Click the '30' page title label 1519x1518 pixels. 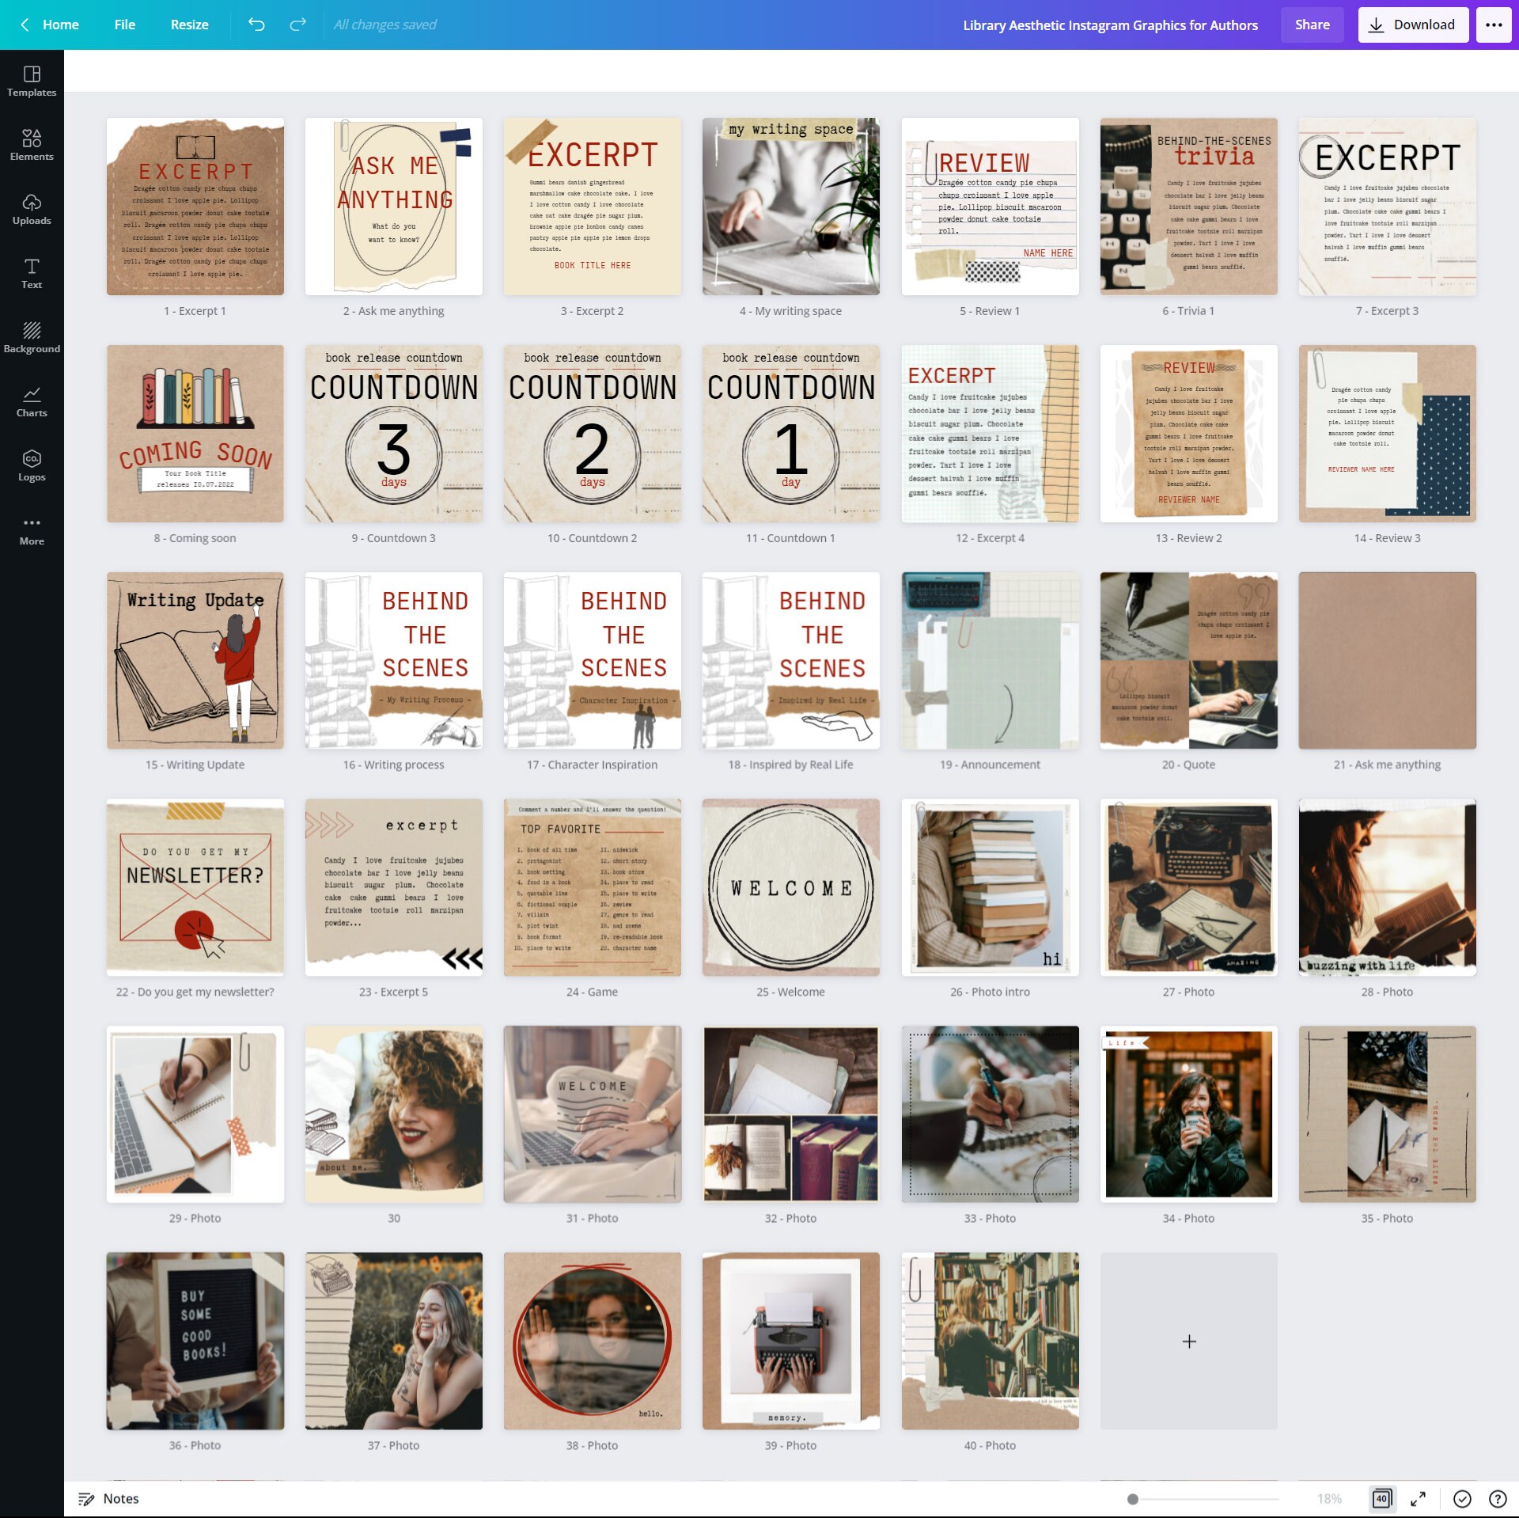(x=393, y=1218)
